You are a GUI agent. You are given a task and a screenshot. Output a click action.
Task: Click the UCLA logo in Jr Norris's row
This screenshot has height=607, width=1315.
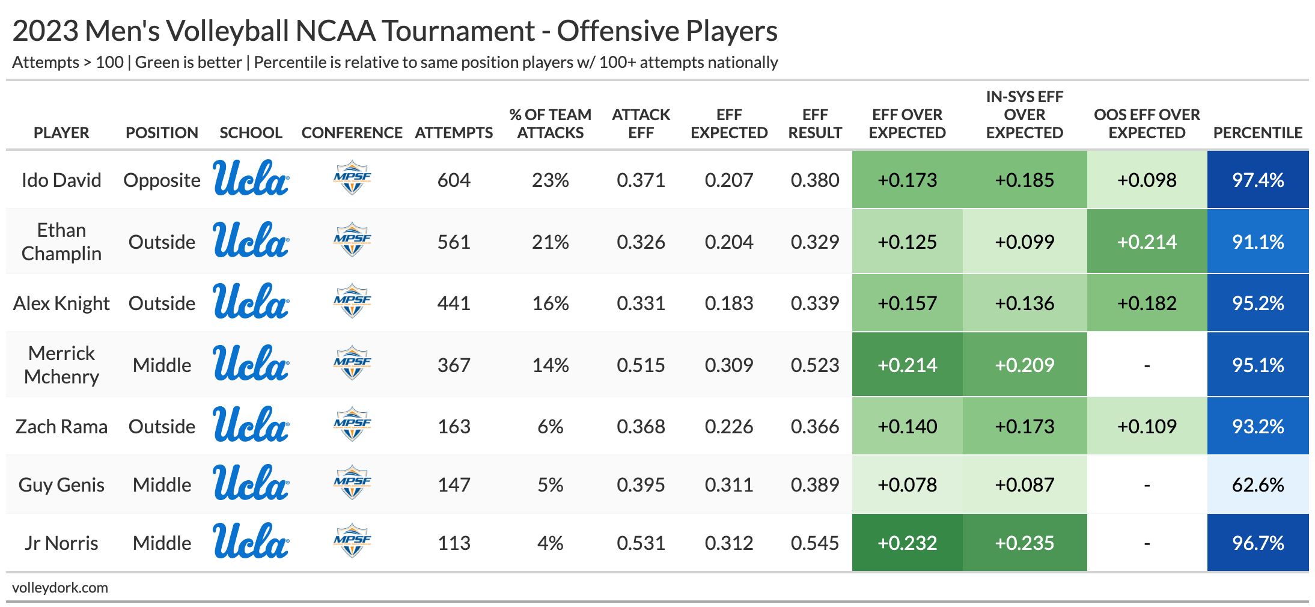(x=251, y=541)
